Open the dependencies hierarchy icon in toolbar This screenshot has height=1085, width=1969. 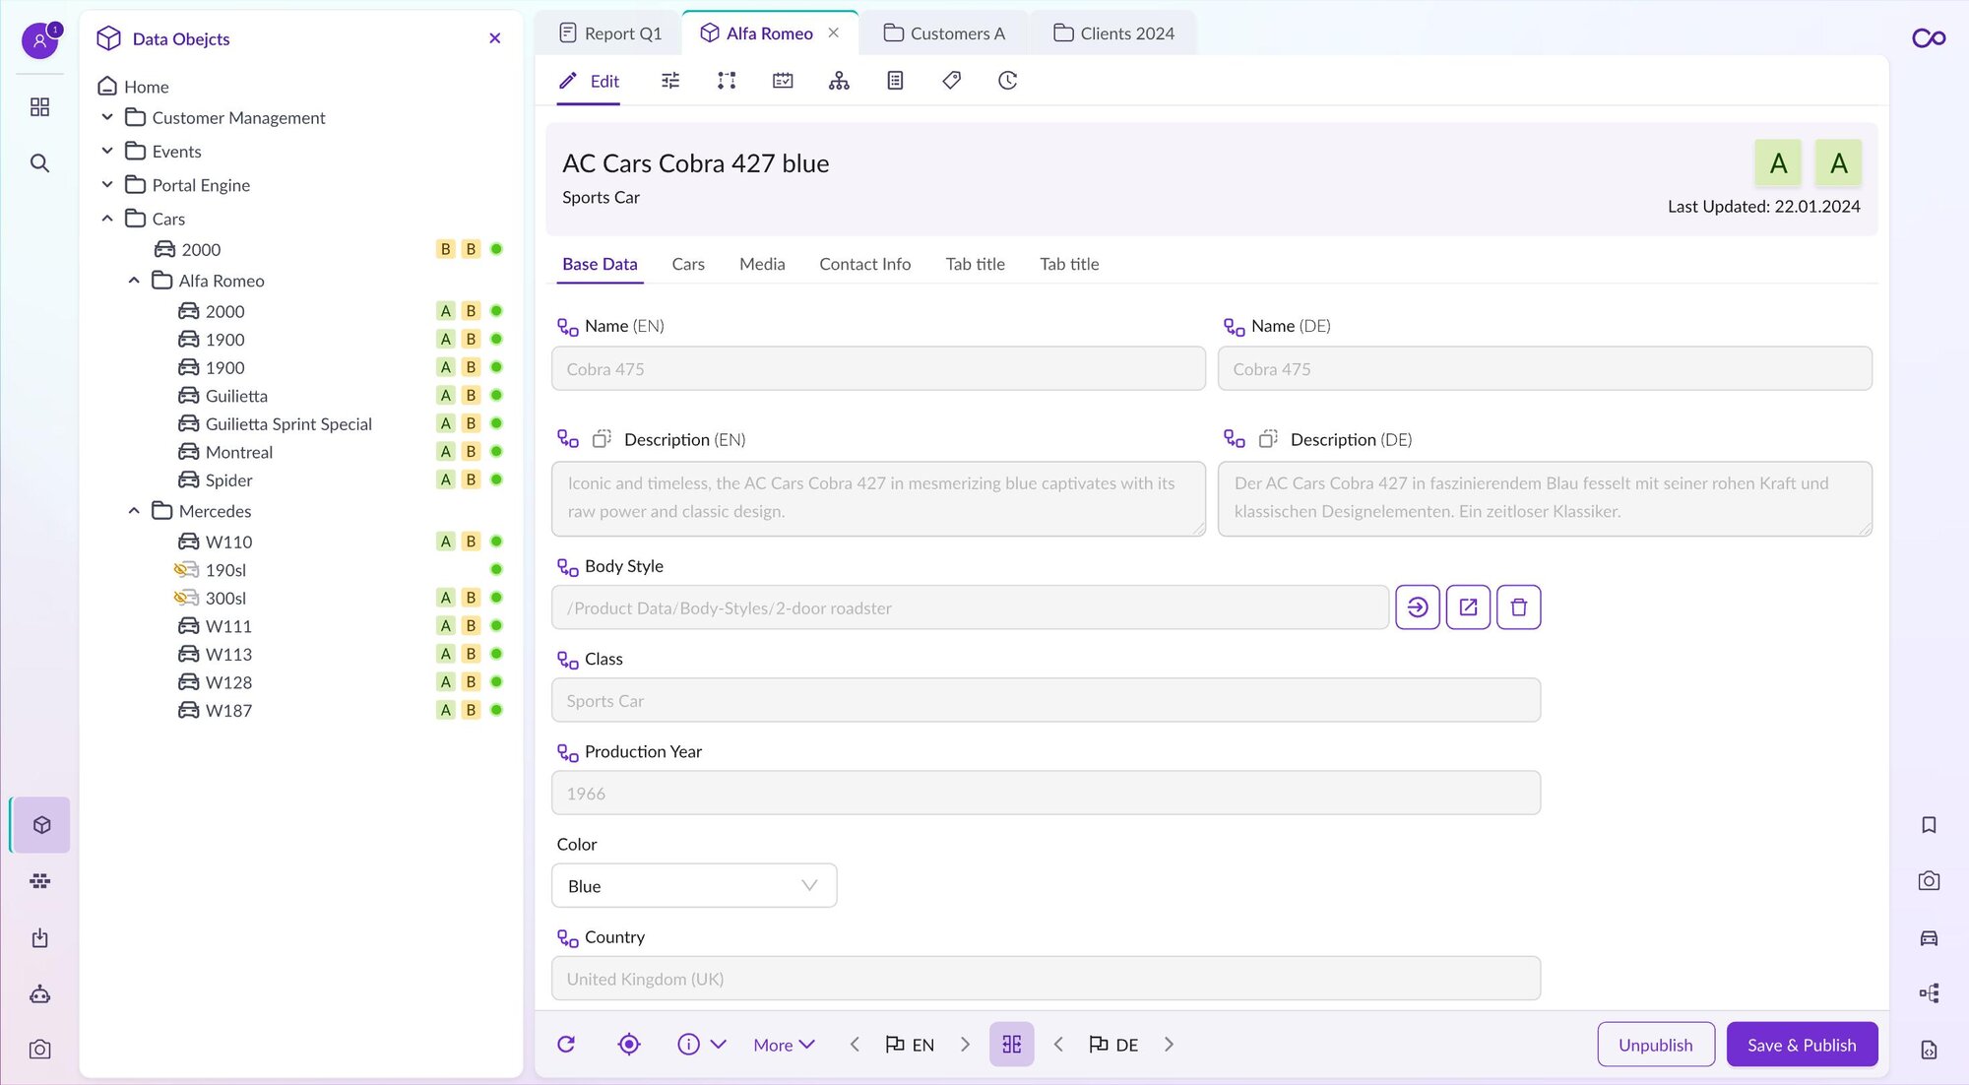[839, 81]
